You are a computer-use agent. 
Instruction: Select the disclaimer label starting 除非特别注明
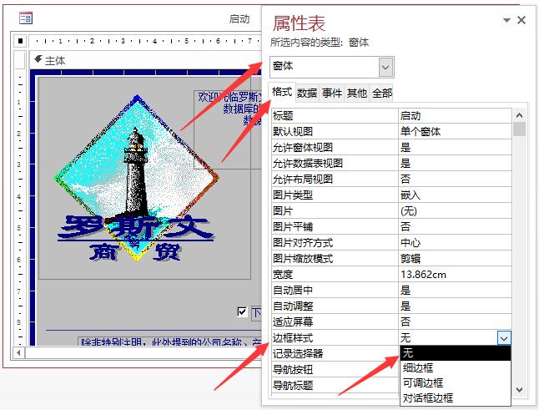coord(170,342)
